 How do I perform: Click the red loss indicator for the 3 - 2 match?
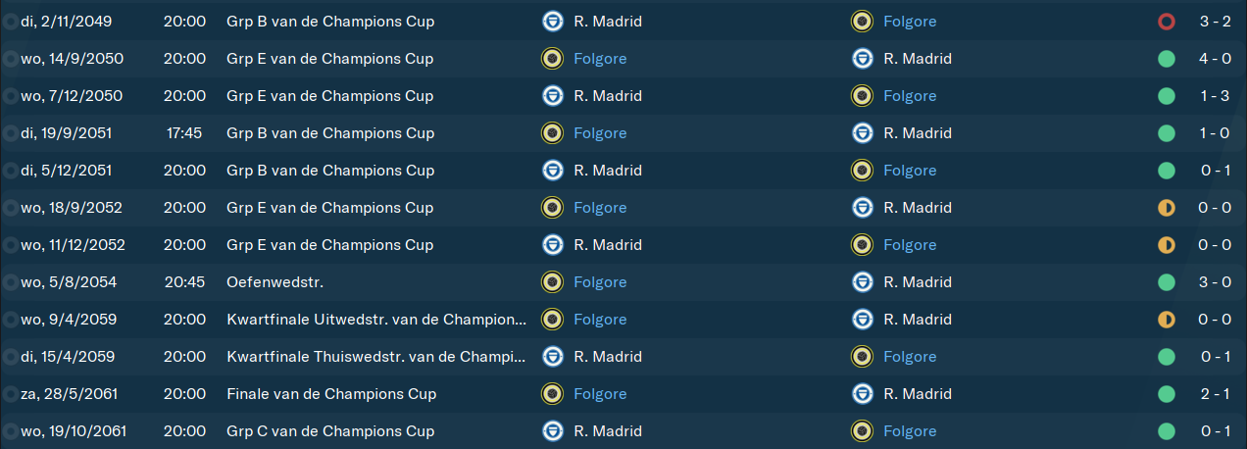[1166, 22]
